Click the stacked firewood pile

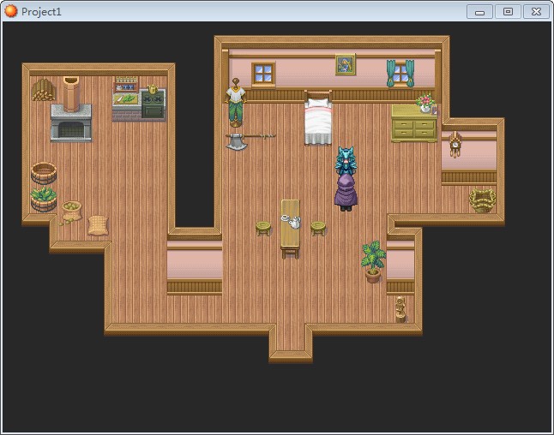(43, 90)
